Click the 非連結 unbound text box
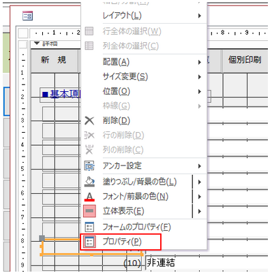The image size is (272, 275). point(207,263)
